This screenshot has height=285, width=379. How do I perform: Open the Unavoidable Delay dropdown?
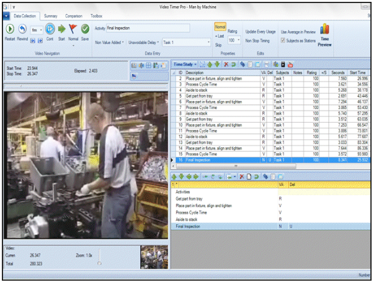coord(143,42)
